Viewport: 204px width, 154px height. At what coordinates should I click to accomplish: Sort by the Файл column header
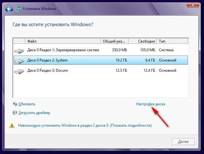63,41
